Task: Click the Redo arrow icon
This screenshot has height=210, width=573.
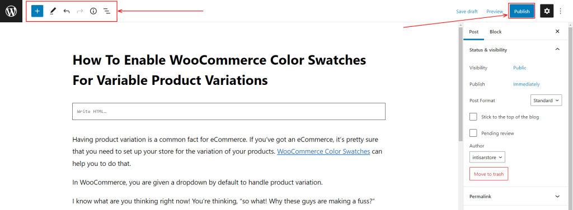Action: (x=79, y=11)
